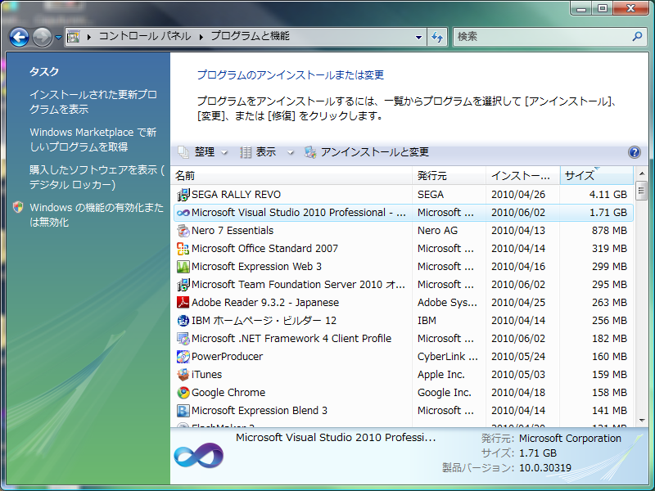Click the 検索 search input field
Viewport: 655px width, 491px height.
coord(543,37)
